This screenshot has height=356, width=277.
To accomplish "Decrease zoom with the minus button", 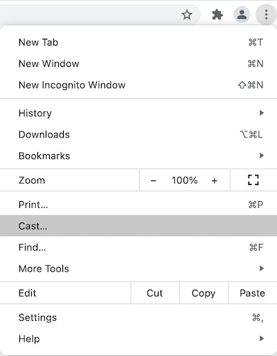I will 153,180.
